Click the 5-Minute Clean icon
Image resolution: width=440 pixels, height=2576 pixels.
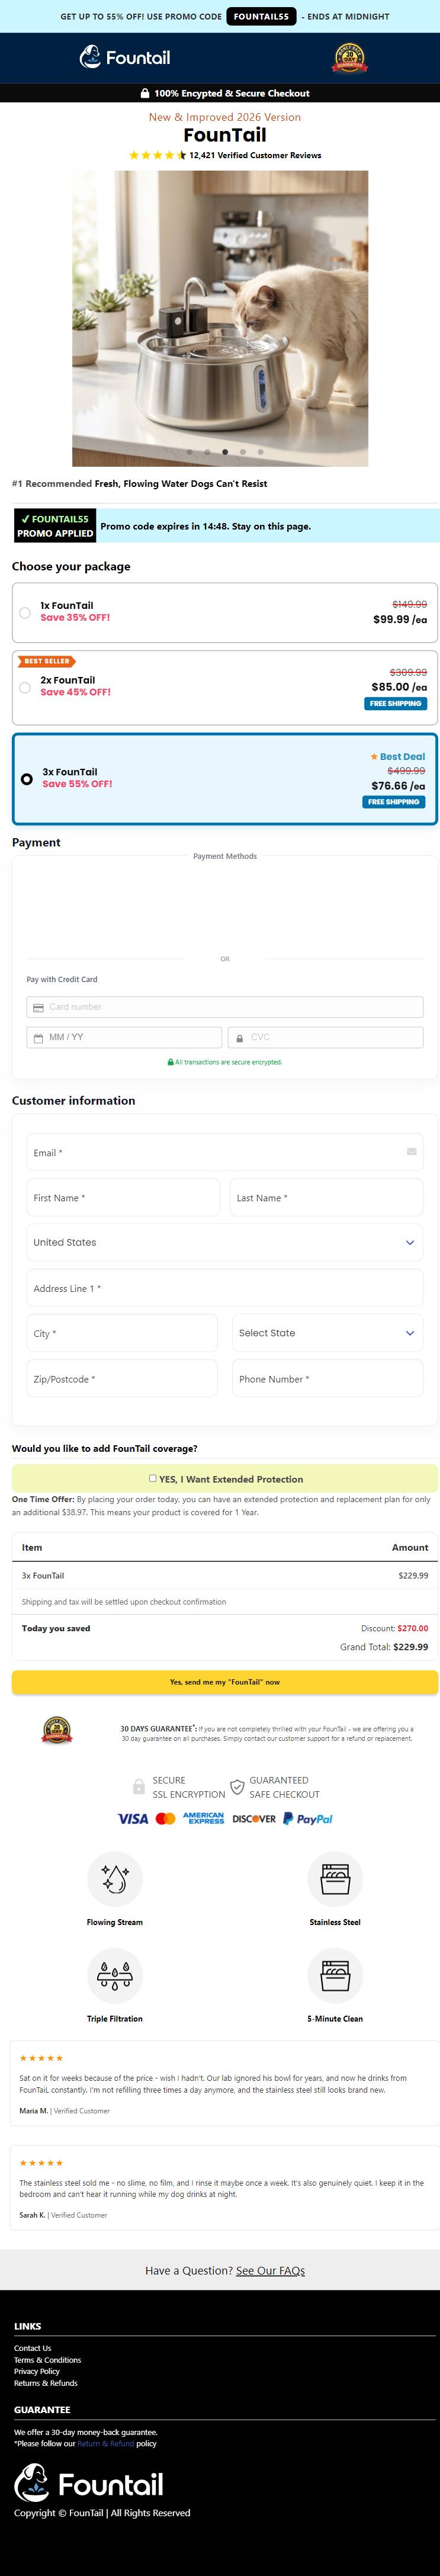tap(335, 1976)
